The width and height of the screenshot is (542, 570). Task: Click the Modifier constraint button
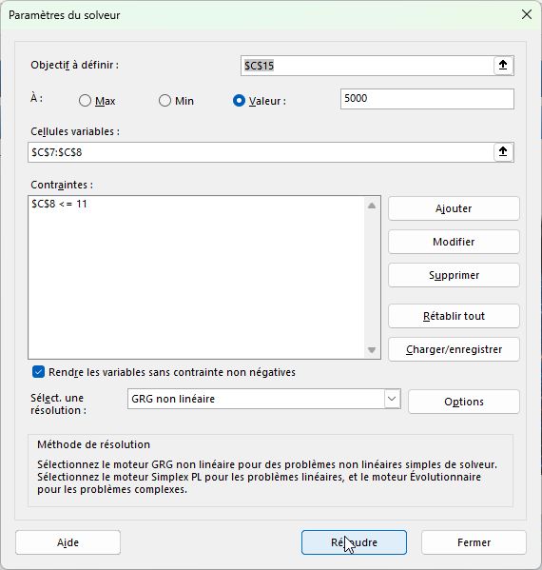coord(454,242)
